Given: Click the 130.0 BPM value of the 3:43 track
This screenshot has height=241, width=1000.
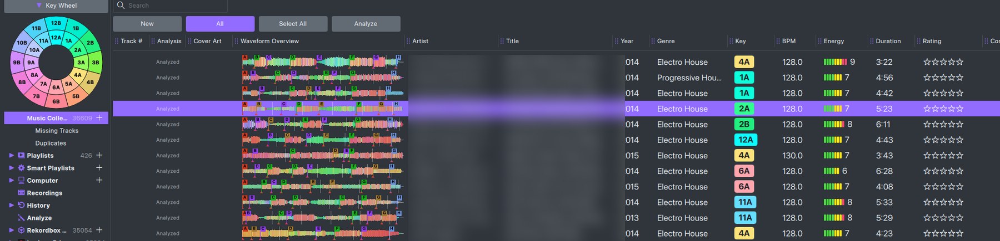Looking at the screenshot, I should pos(792,156).
